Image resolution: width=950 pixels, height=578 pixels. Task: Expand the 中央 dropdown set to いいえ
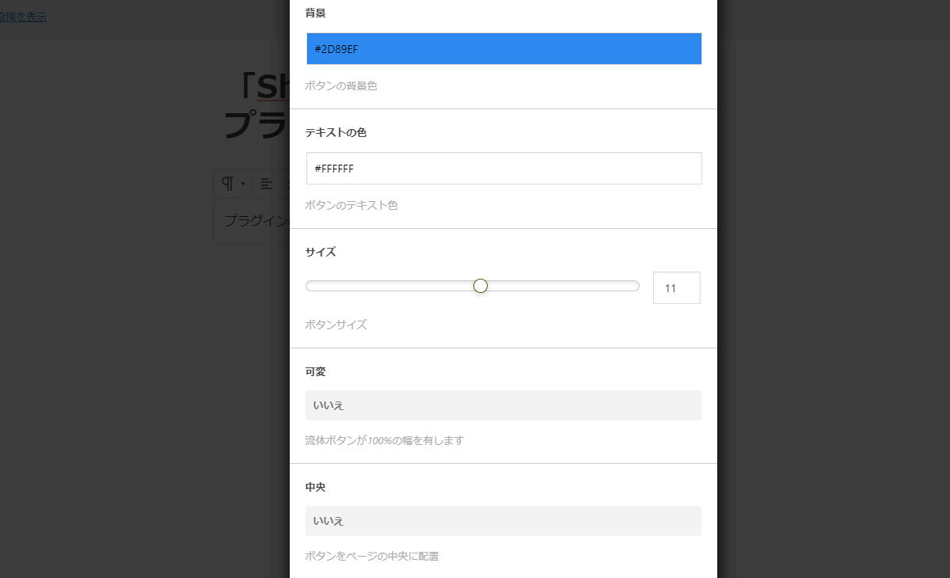tap(503, 521)
